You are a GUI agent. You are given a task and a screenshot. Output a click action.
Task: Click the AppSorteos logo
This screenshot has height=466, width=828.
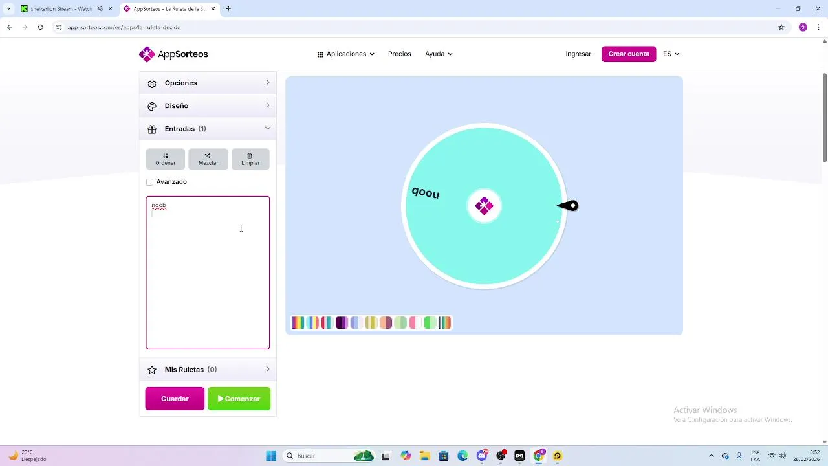pyautogui.click(x=173, y=54)
